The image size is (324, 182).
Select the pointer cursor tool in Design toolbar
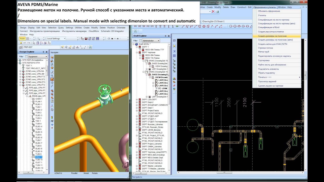(x=34, y=43)
